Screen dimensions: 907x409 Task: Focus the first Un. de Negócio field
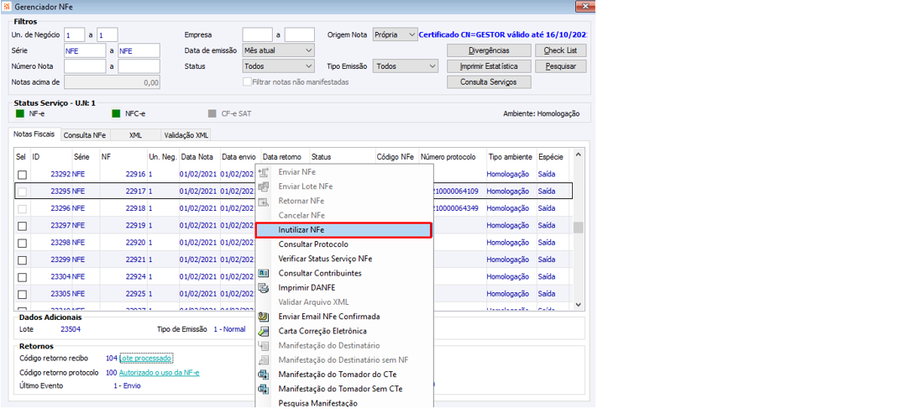76,34
